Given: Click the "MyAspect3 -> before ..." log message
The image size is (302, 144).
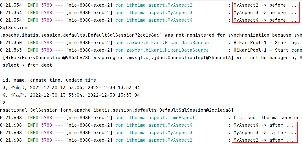Looking at the screenshot, I should pyautogui.click(x=265, y=13).
